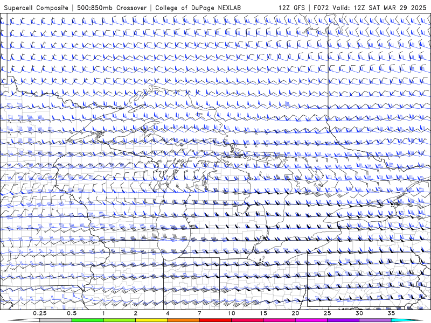431x323 pixels.
Task: Select legend value 2 on the color scale
Action: [136, 313]
